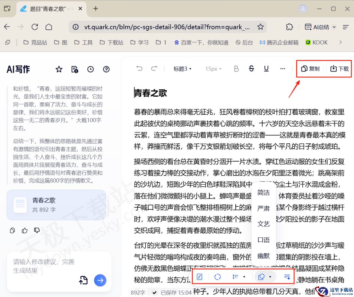Open the 竞品站 bookmark folder
Screen dimensions: 354x297
[x=35, y=42]
